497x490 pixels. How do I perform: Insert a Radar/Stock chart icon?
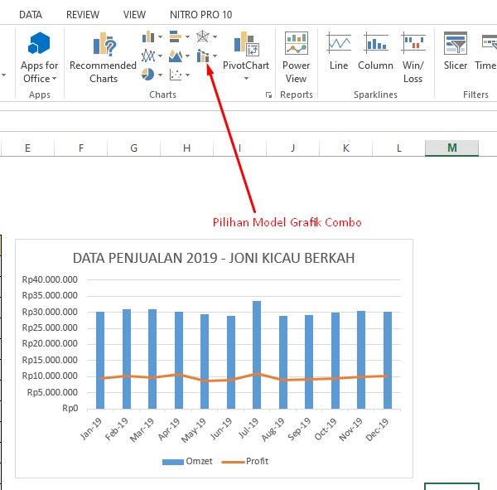click(203, 36)
